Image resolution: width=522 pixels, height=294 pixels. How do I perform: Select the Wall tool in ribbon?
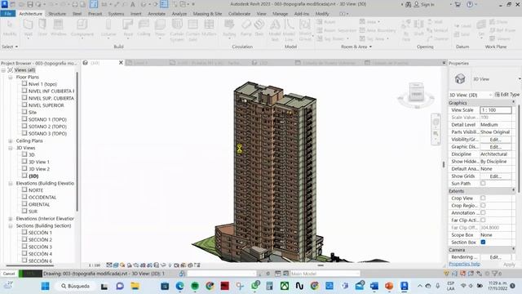point(29,27)
